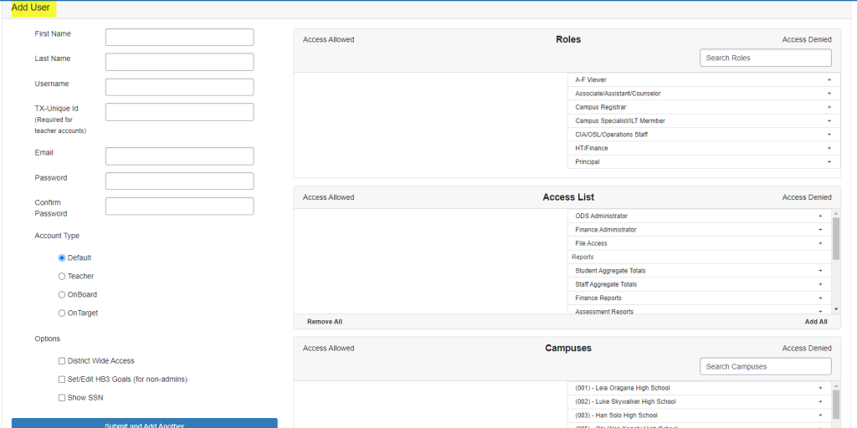Screen dimensions: 857x428
Task: Click the Search Roles box
Action: pyautogui.click(x=765, y=58)
